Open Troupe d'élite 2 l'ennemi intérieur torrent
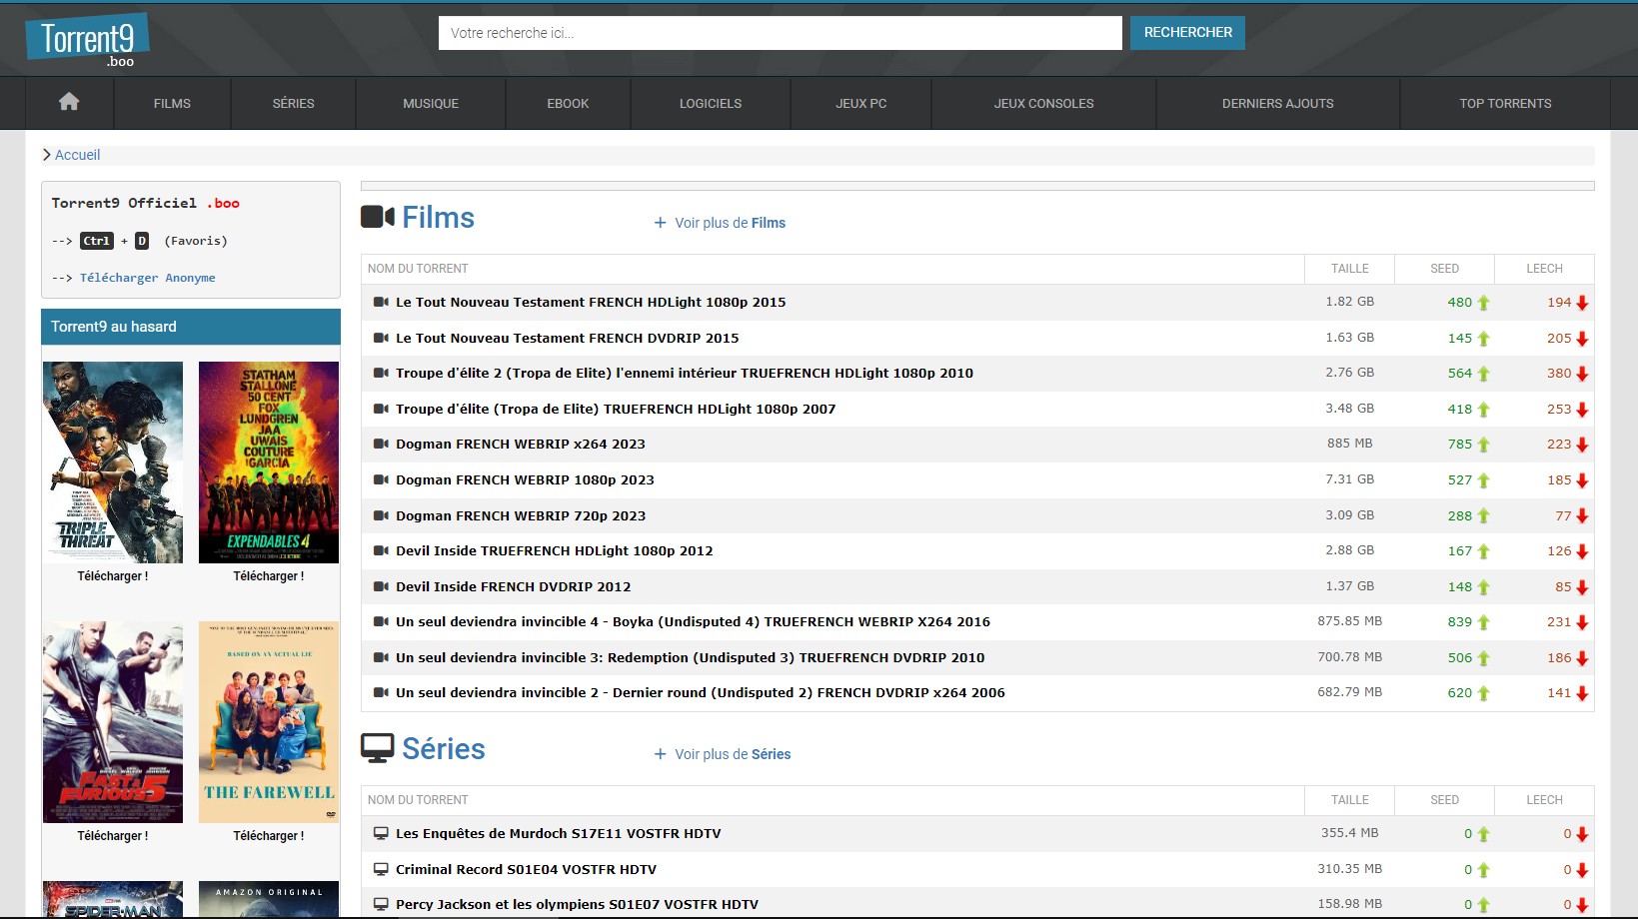This screenshot has width=1638, height=919. (x=685, y=373)
